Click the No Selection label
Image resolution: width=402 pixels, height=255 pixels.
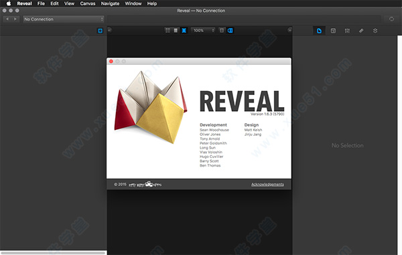coord(347,145)
